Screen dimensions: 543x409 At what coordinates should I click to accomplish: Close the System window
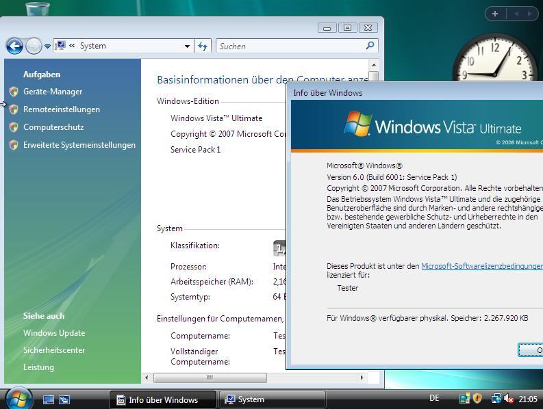(x=368, y=28)
